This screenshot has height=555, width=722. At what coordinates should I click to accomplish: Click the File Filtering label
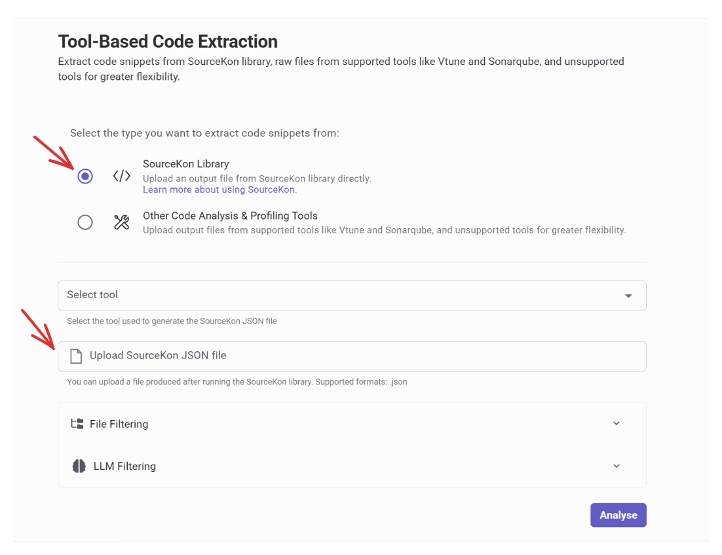pos(119,424)
